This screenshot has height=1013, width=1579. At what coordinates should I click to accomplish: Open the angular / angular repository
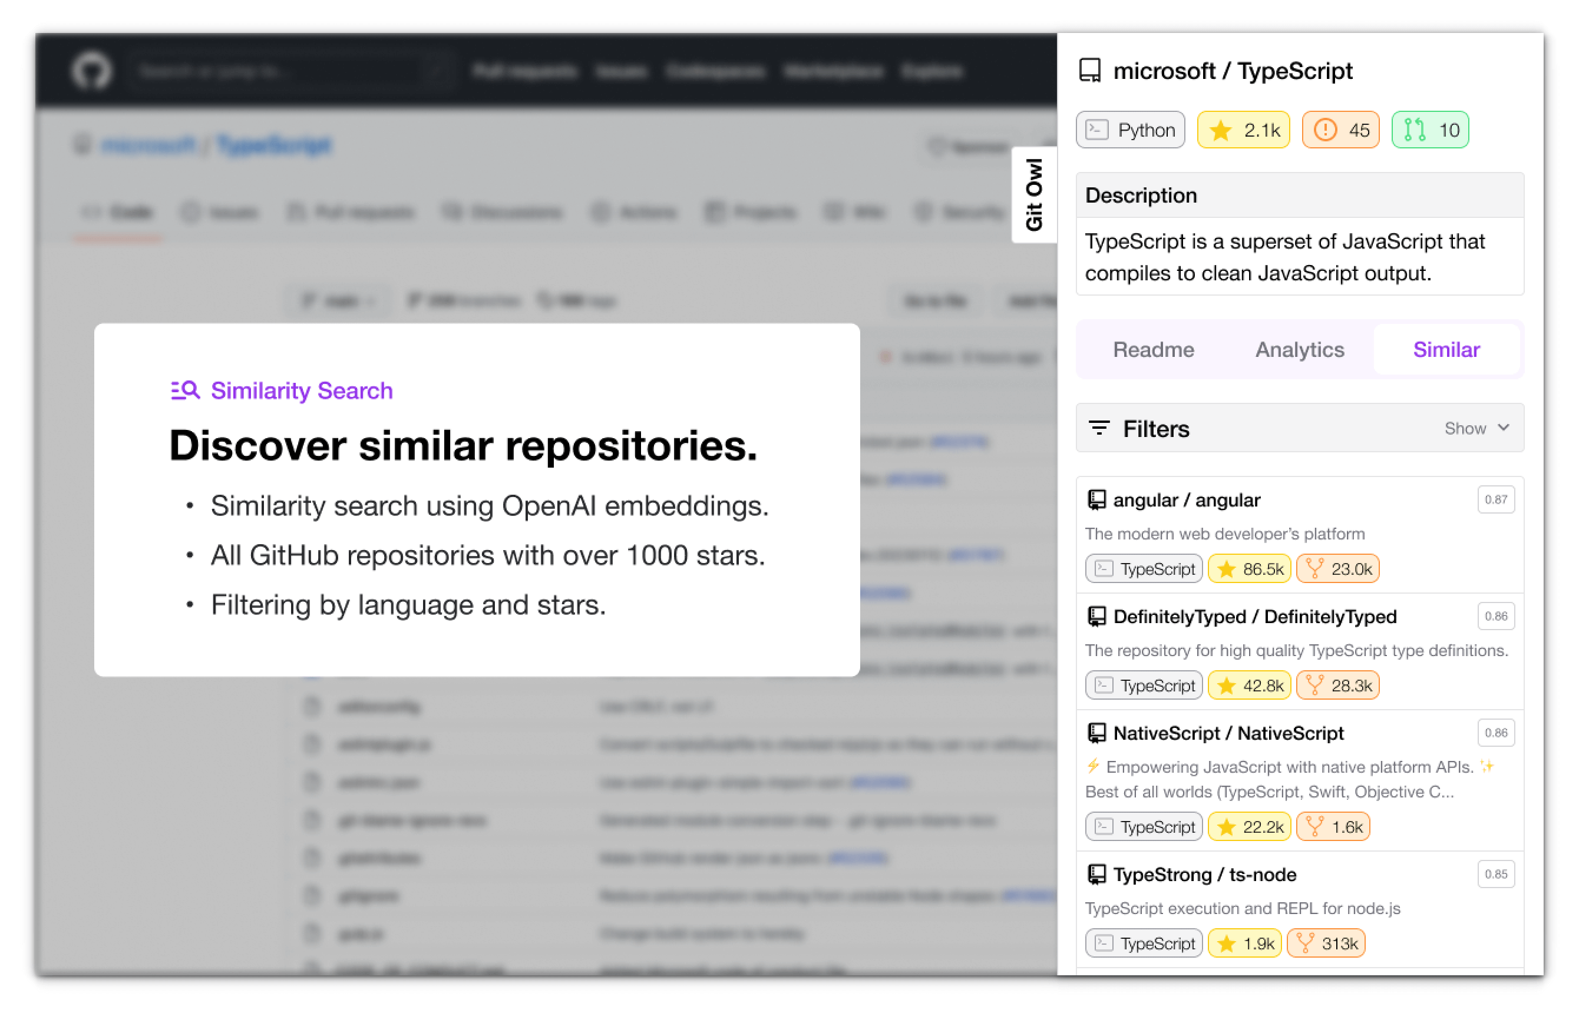1185,499
